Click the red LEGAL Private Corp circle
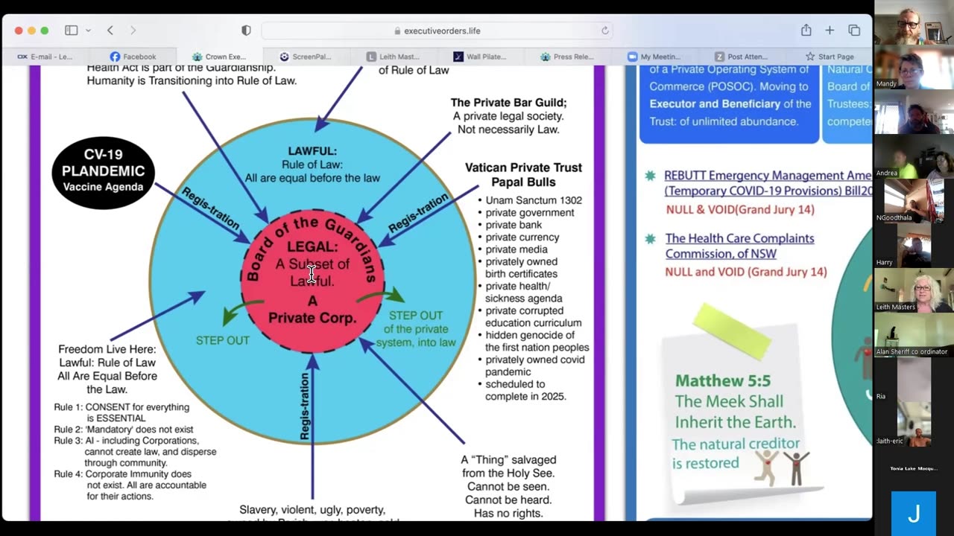The height and width of the screenshot is (536, 954). click(x=312, y=281)
